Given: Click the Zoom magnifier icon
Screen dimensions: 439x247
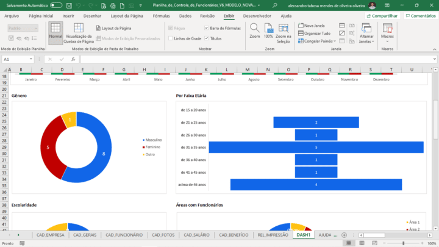Looking at the screenshot, I should pyautogui.click(x=254, y=30).
